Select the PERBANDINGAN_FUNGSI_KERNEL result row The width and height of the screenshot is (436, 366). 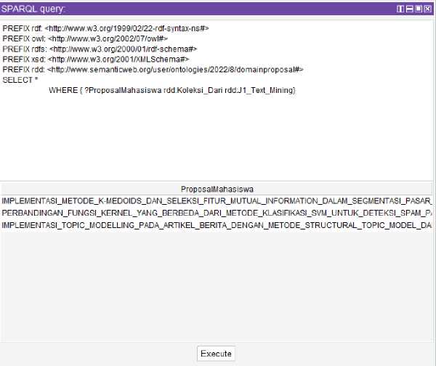pos(217,213)
